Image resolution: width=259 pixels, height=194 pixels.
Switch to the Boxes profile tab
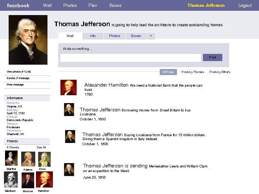tap(136, 36)
